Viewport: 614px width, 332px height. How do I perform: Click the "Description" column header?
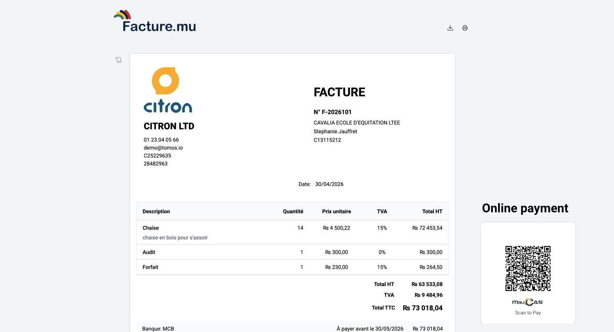pos(156,211)
